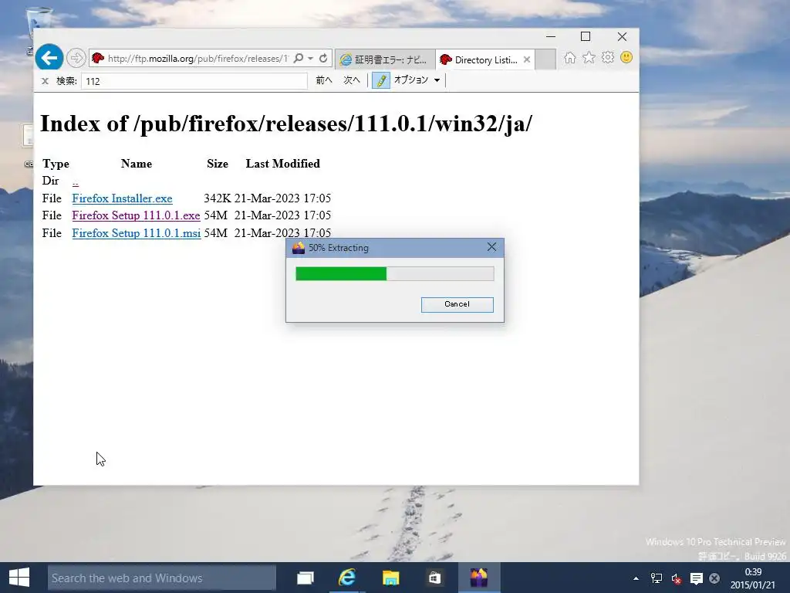
Task: Open Store taskbar icon
Action: pyautogui.click(x=434, y=578)
